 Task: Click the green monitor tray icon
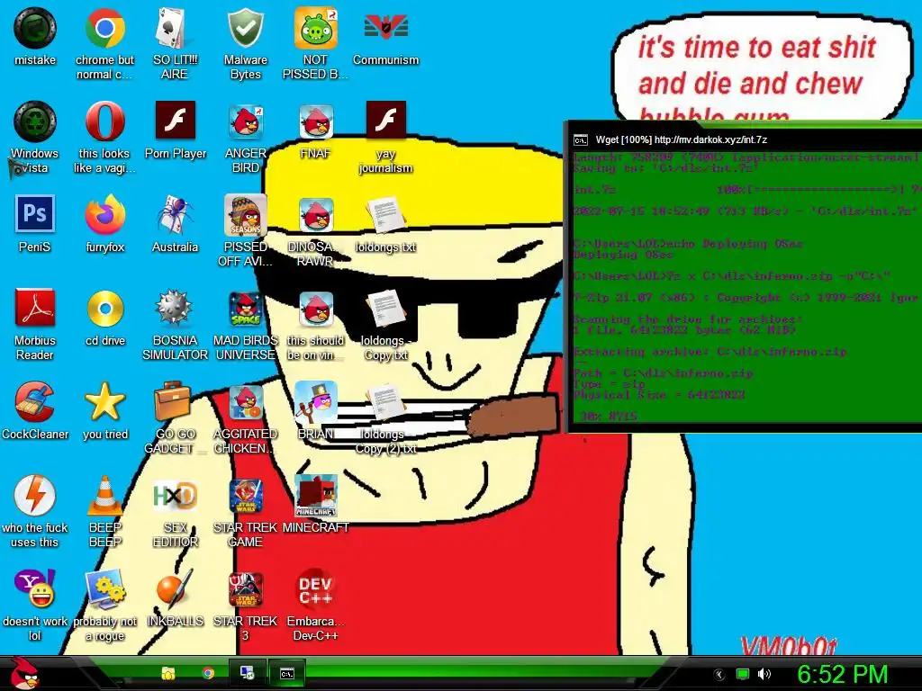(x=742, y=675)
